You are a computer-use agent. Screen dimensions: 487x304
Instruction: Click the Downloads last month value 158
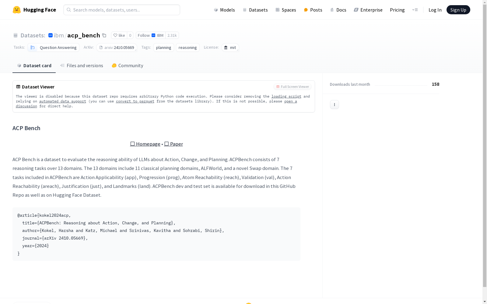pos(436,84)
